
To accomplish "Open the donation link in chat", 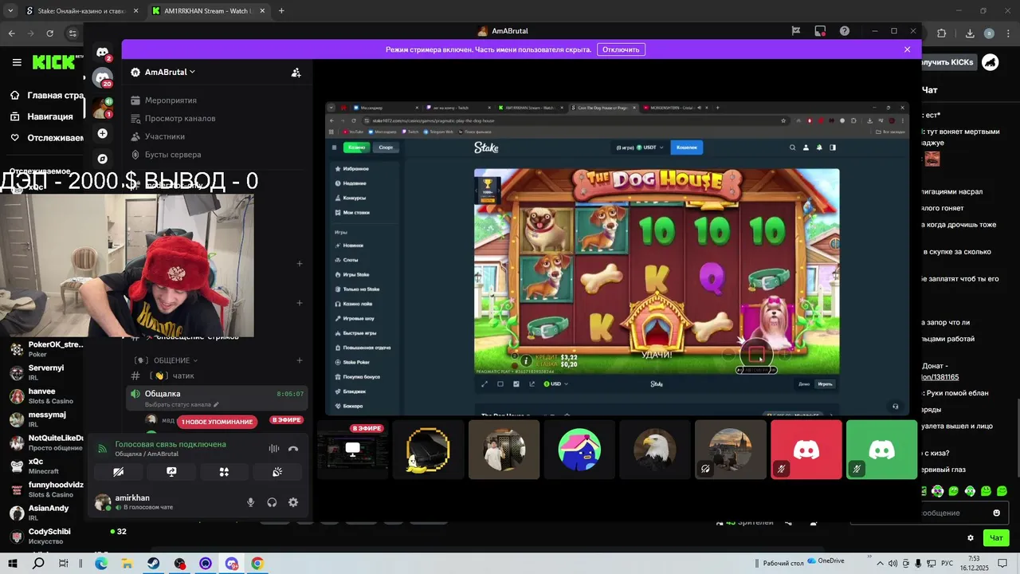I will coord(940,377).
